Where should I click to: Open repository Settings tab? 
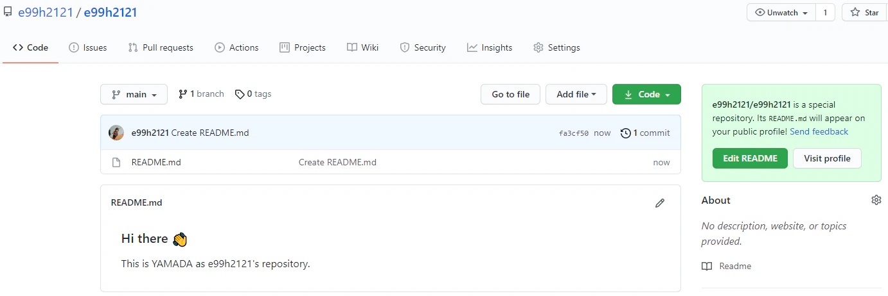click(556, 47)
